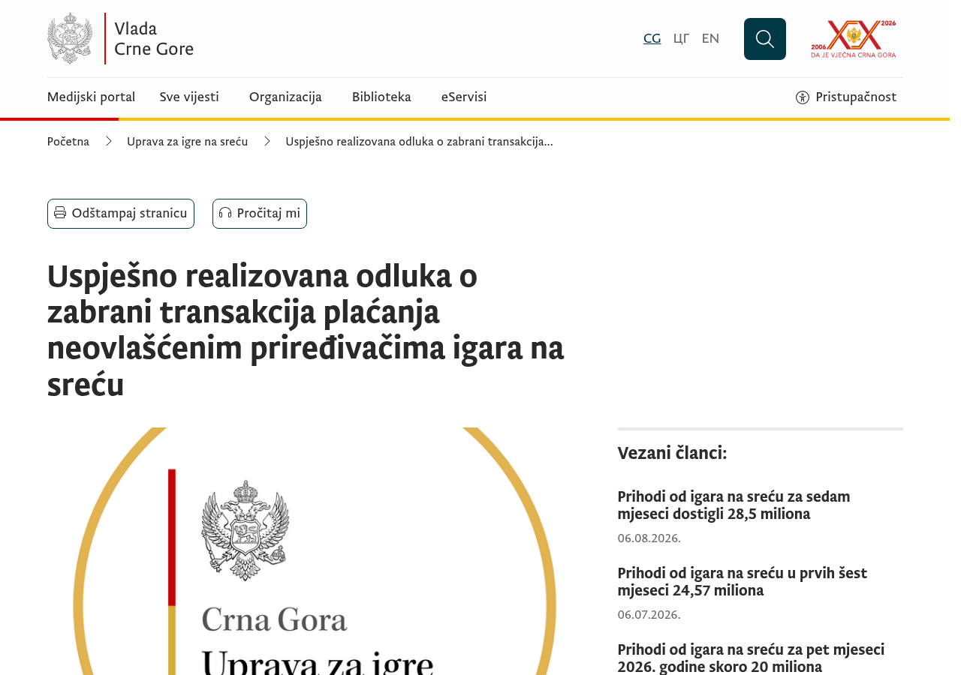
Task: Open Pristupačnost accessibility options
Action: tap(846, 97)
